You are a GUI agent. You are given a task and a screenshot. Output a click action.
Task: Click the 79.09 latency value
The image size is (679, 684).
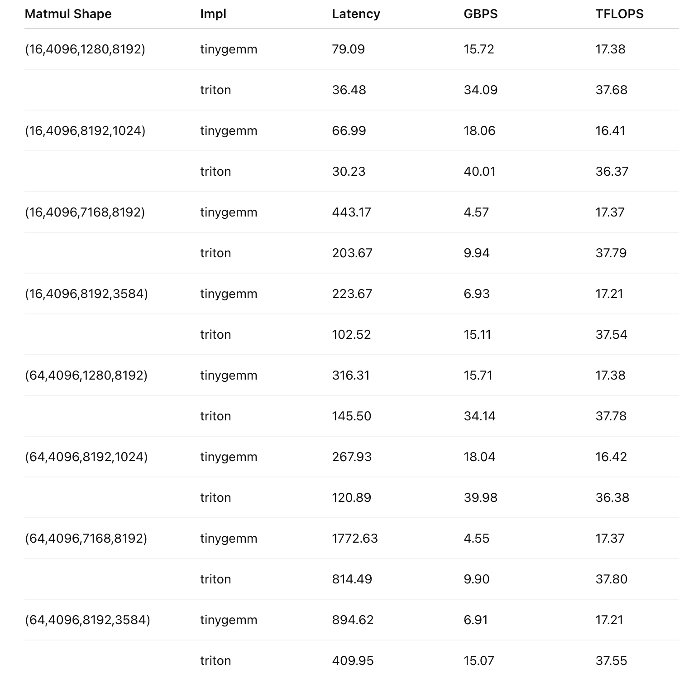coord(348,49)
